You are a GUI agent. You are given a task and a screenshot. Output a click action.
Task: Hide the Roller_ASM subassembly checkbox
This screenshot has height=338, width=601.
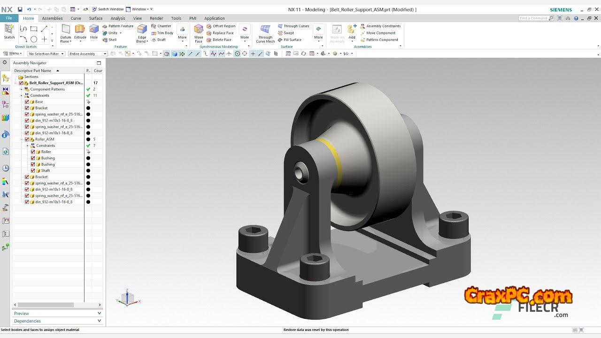27,139
